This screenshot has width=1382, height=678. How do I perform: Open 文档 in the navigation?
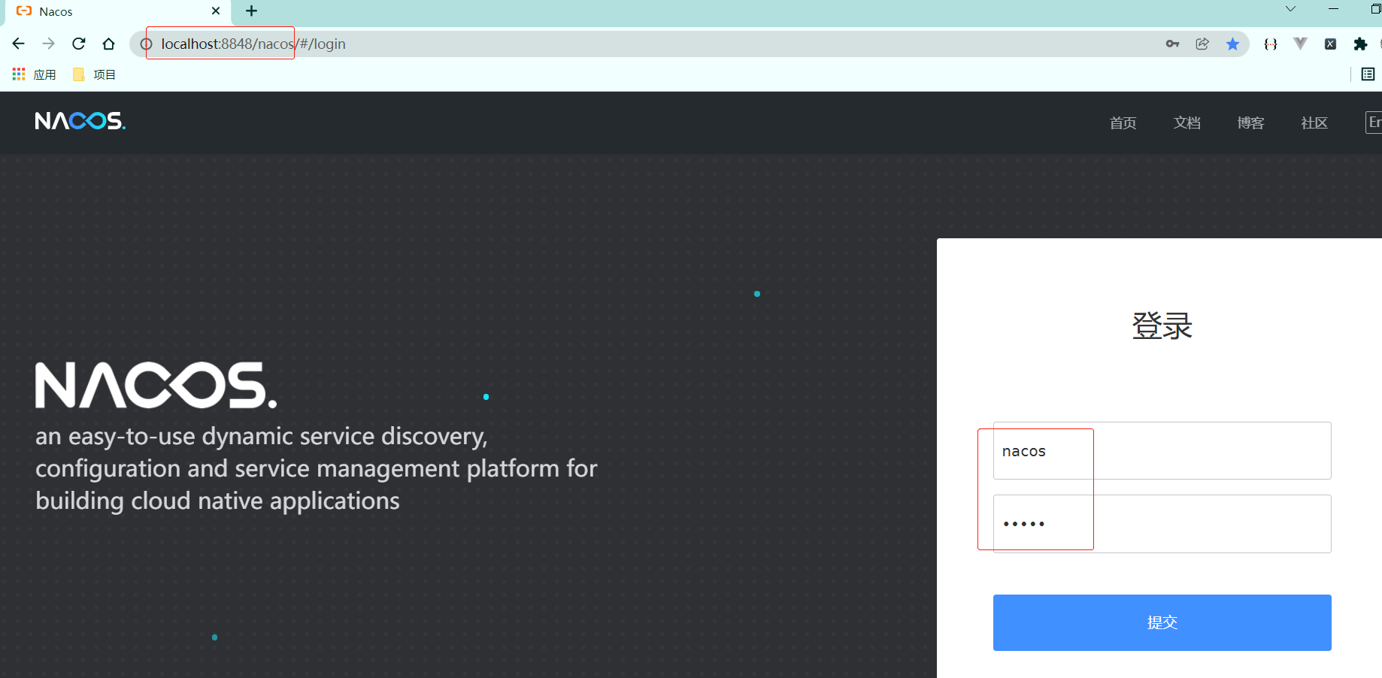coord(1187,123)
